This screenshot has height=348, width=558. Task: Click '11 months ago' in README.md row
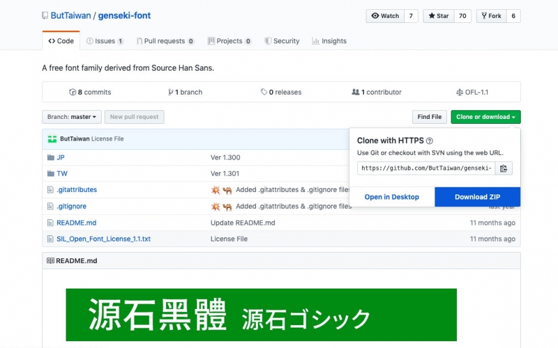[492, 223]
